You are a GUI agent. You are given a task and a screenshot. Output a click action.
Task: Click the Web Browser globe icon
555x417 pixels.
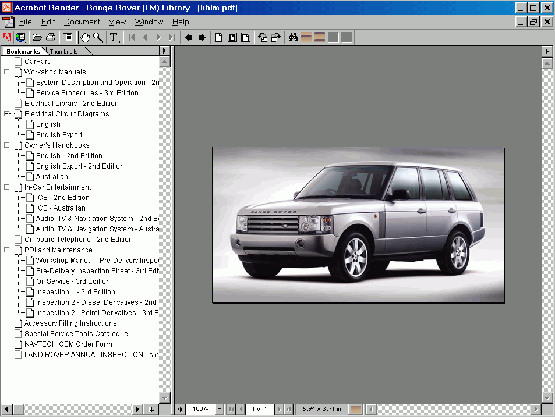click(x=20, y=37)
